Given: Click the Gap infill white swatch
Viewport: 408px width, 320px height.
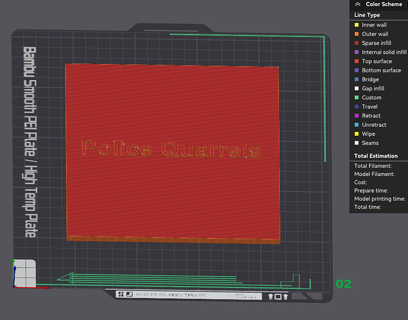Looking at the screenshot, I should pyautogui.click(x=357, y=88).
